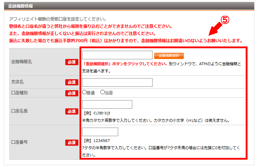Click the 必須 badge beside 口座番号
258x167 pixels.
72,143
